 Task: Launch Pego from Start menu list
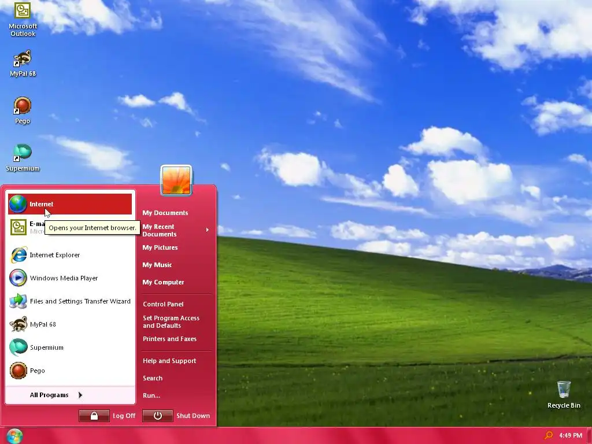point(70,371)
